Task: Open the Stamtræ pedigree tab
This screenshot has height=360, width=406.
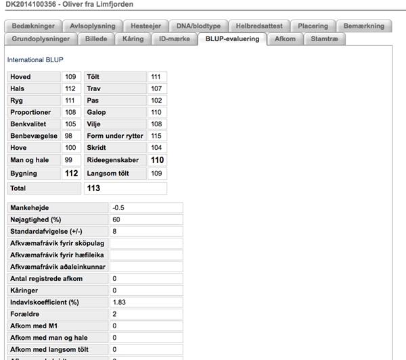Action: point(325,39)
